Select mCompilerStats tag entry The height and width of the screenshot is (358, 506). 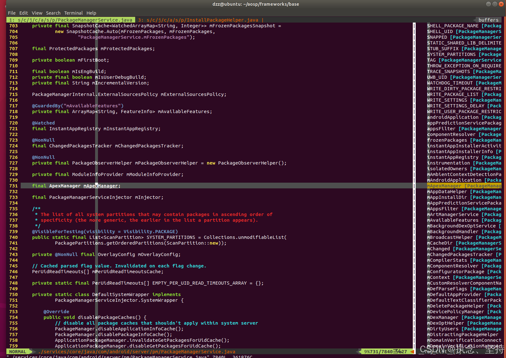tap(464, 260)
